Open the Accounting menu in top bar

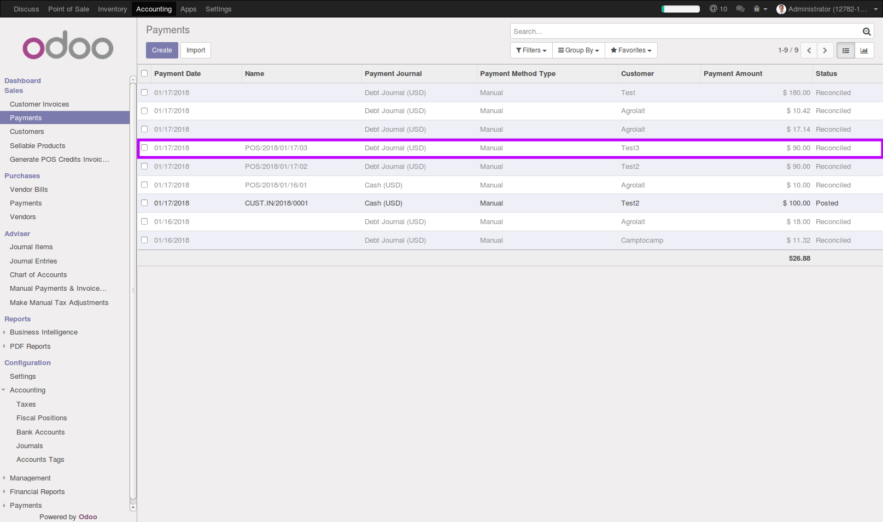tap(154, 9)
